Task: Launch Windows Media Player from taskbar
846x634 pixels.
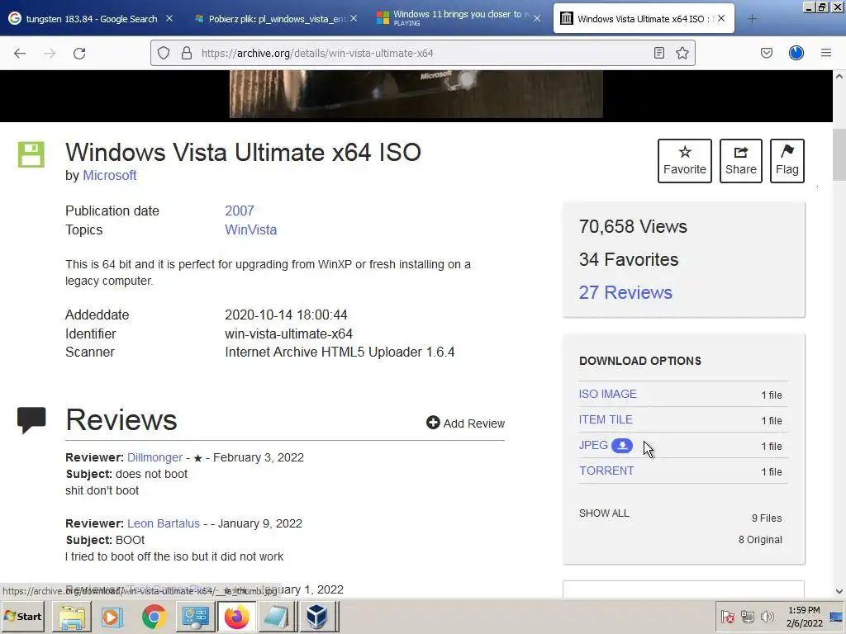Action: coord(112,617)
